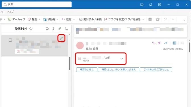Expand the ribbon with the chevron at far right
Screen dimensions: 191x107
pyautogui.click(x=184, y=20)
